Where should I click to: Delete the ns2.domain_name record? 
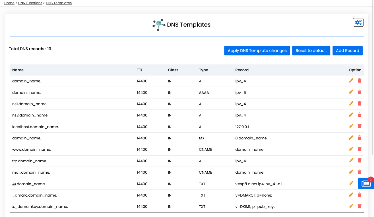point(359,115)
